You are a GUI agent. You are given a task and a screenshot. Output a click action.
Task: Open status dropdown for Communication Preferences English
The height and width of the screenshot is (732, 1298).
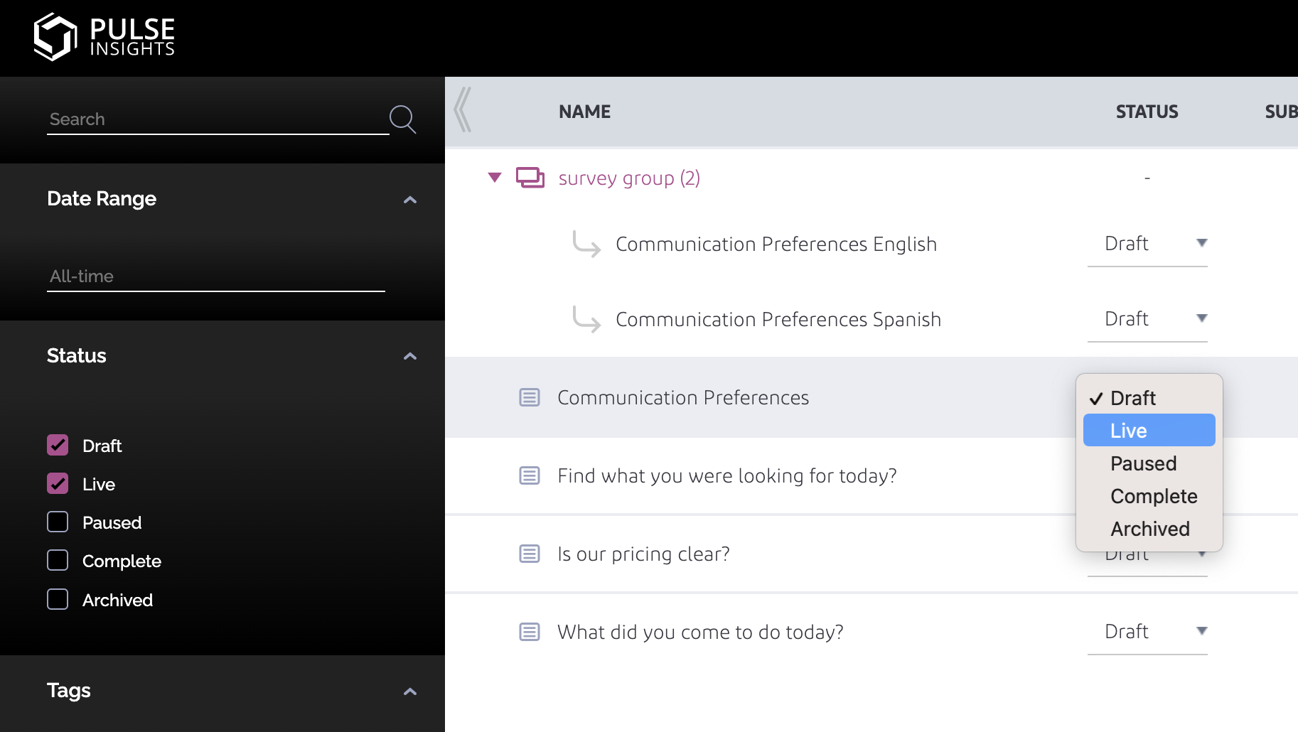tap(1147, 244)
